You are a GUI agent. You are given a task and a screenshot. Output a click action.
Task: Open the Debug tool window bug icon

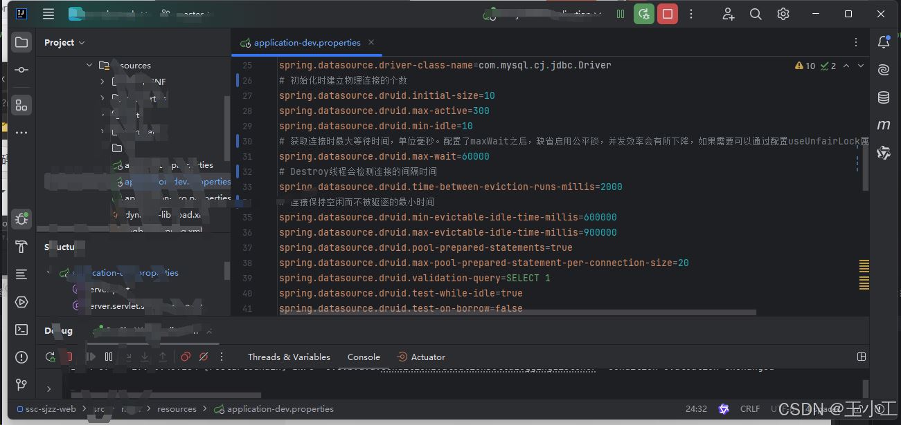coord(21,219)
